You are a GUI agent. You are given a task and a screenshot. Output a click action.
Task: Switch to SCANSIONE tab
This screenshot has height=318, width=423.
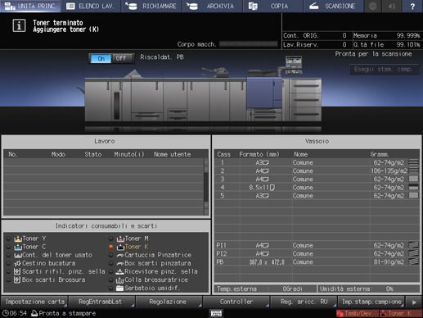(334, 6)
